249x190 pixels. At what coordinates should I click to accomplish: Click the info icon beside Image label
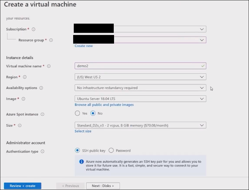tap(23, 99)
